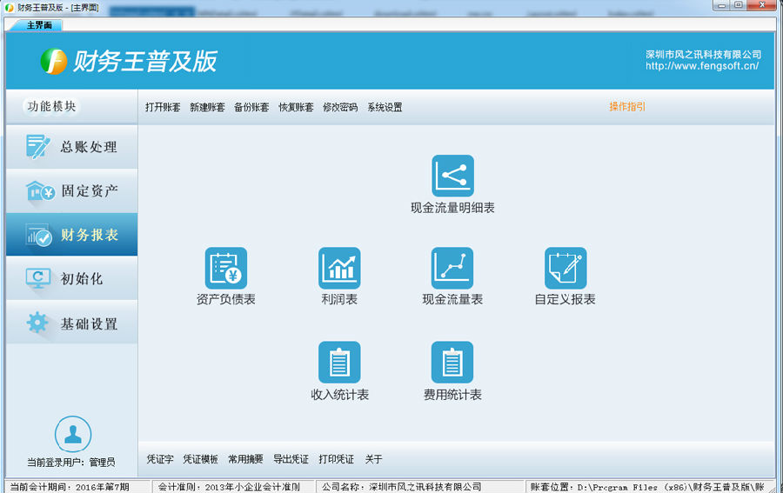The height and width of the screenshot is (493, 783).
Task: Click the 基础设置 gear icon
Action: [x=37, y=323]
